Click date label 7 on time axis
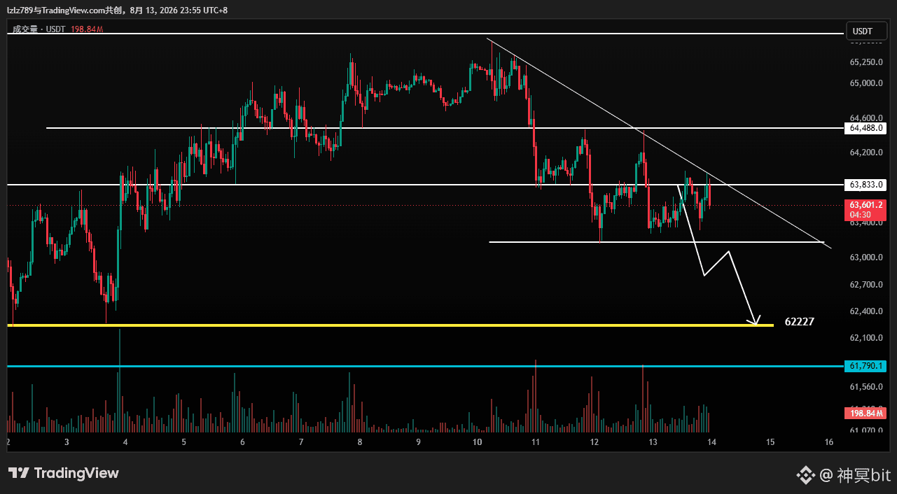The image size is (897, 494). tap(300, 442)
